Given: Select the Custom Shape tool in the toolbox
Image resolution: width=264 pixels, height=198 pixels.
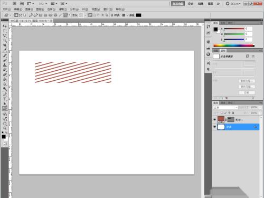Looking at the screenshot, I should pyautogui.click(x=5, y=109).
